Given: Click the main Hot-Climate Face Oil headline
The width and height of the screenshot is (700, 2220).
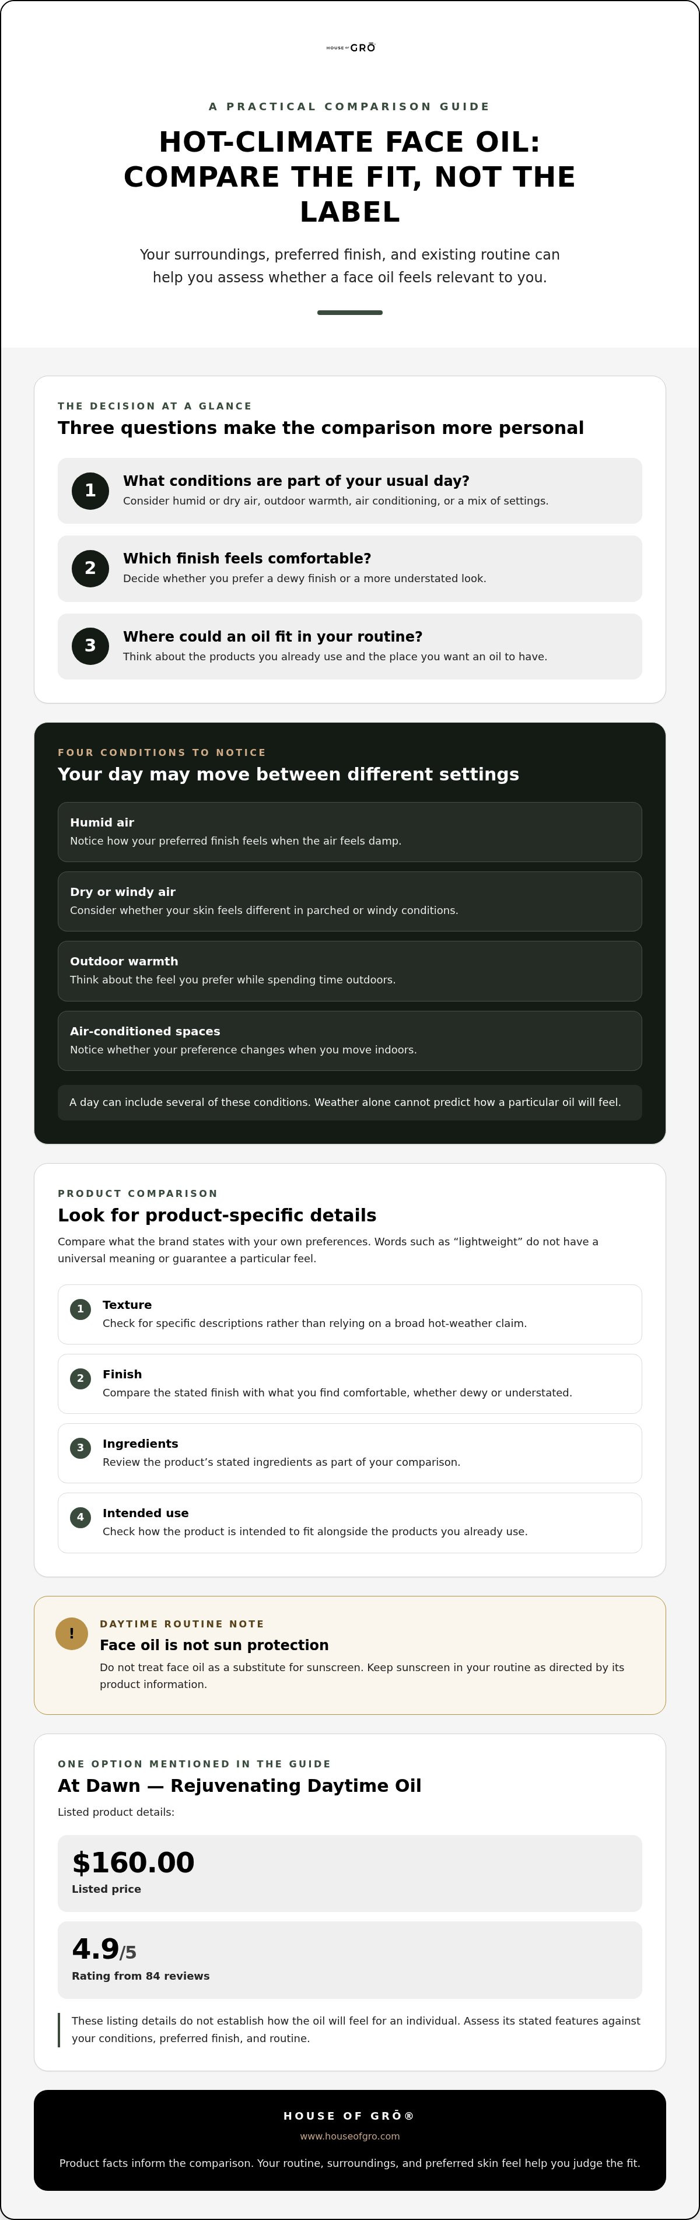Looking at the screenshot, I should pyautogui.click(x=350, y=177).
